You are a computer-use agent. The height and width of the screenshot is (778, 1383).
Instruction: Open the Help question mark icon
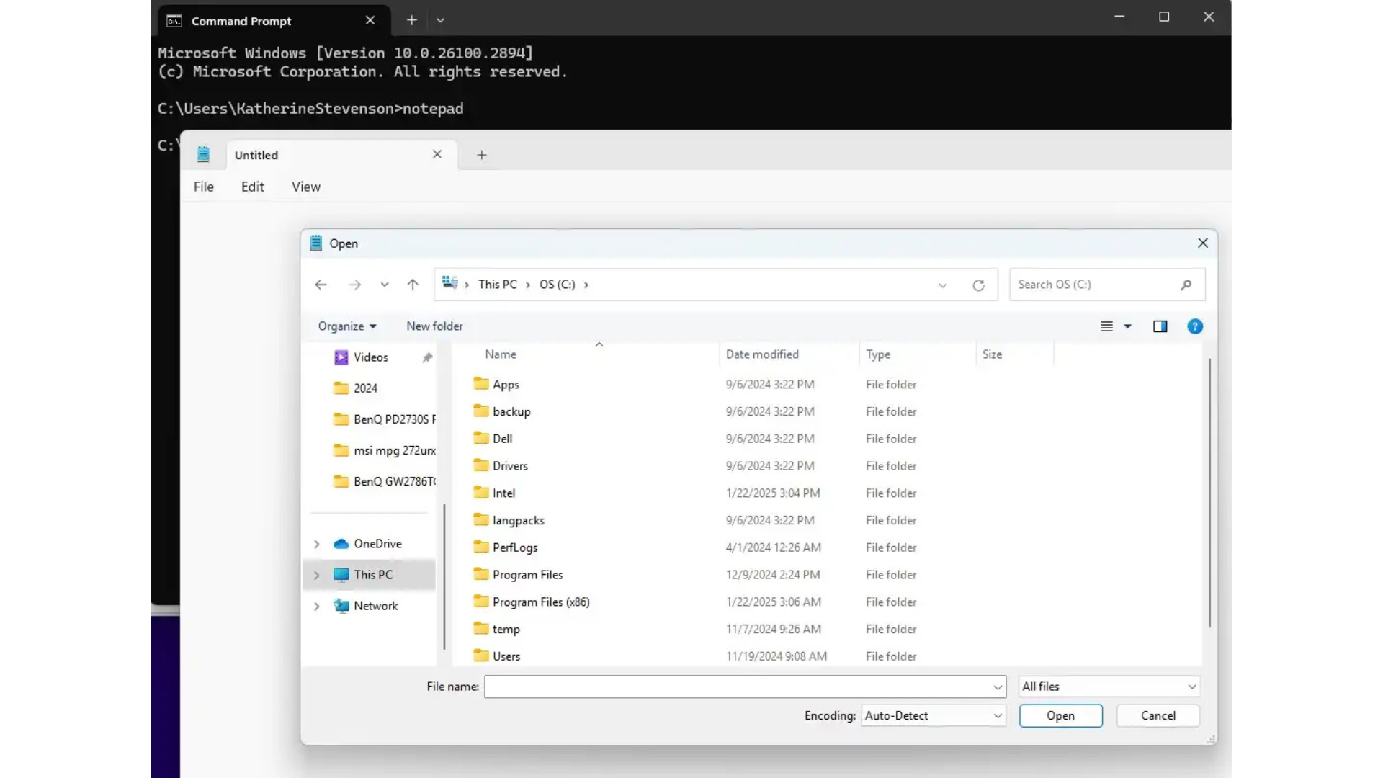tap(1195, 326)
